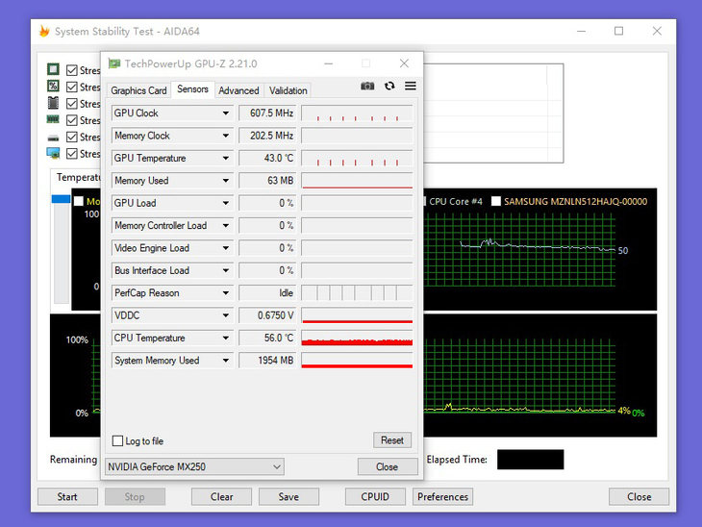Switch to the Advanced tab
The width and height of the screenshot is (702, 527).
[238, 90]
